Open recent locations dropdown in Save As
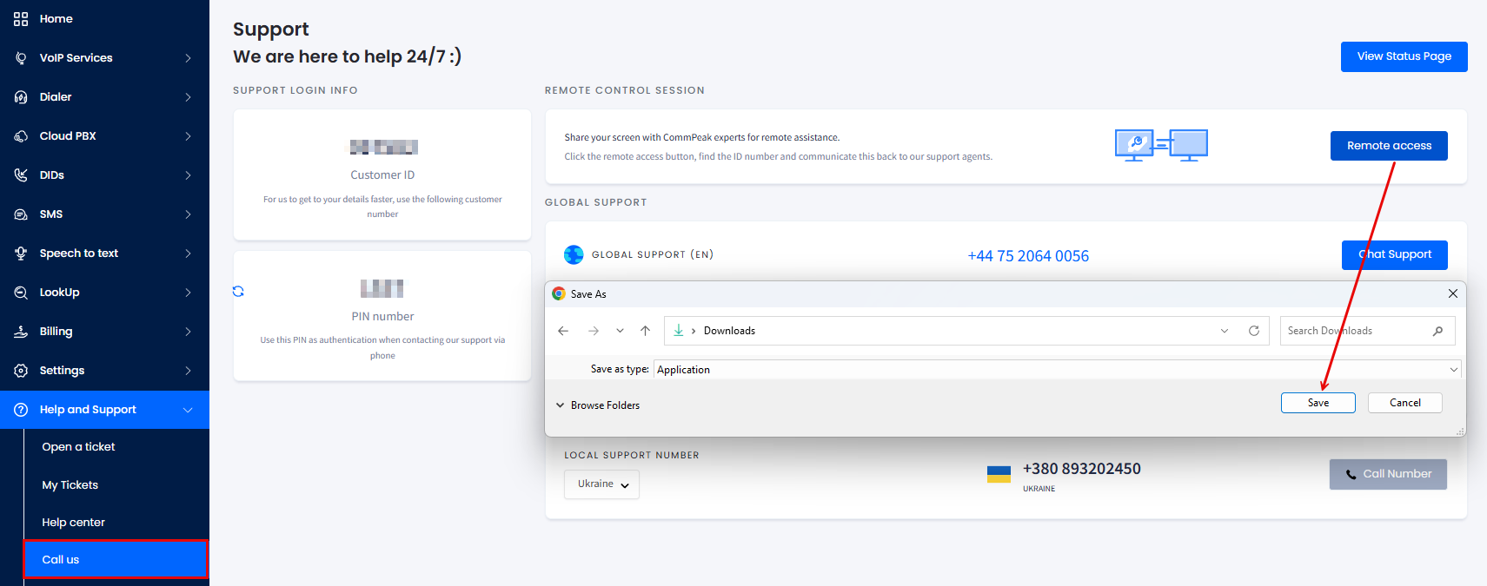1487x586 pixels. point(620,331)
